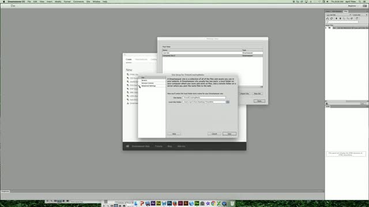Click the Site Name text field
This screenshot has width=369, height=207.
pos(204,98)
